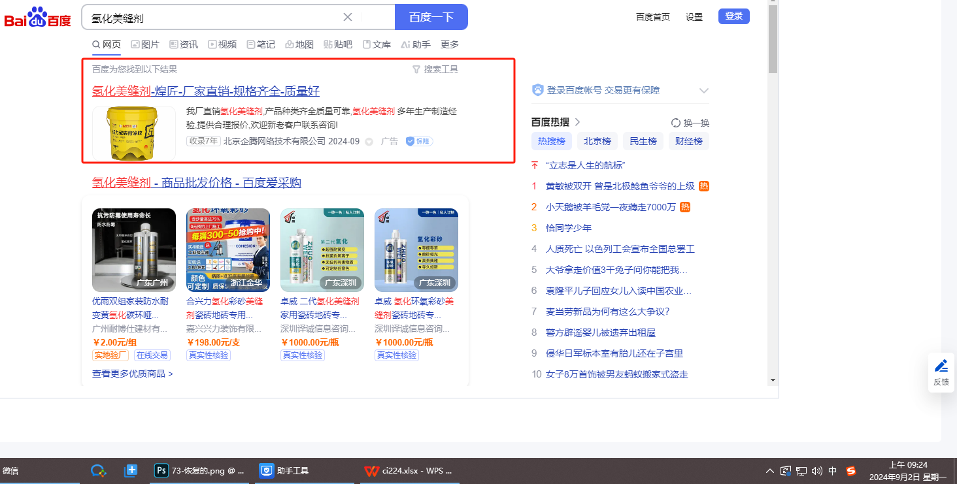Image resolution: width=957 pixels, height=484 pixels.
Task: Clear the search box with the X icon
Action: (348, 17)
